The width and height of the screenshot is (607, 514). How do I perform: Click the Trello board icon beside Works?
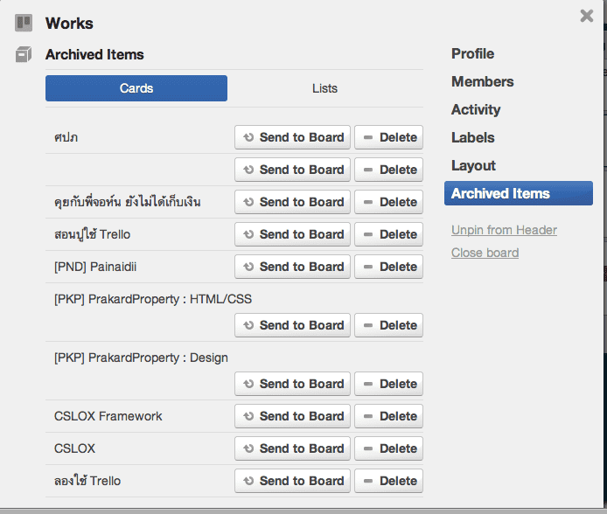click(x=24, y=24)
